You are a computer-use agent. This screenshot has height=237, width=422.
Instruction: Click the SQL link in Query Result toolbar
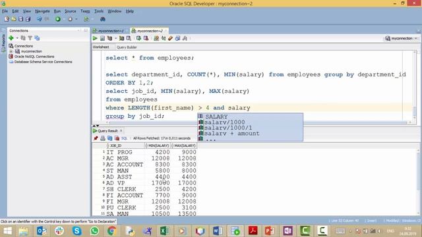tap(124, 138)
